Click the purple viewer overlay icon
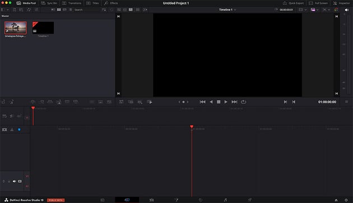 click(x=313, y=10)
